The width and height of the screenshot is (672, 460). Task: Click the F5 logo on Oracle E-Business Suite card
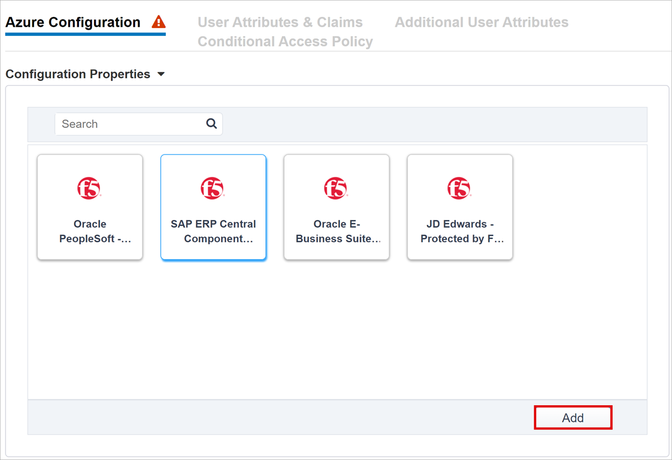point(336,188)
